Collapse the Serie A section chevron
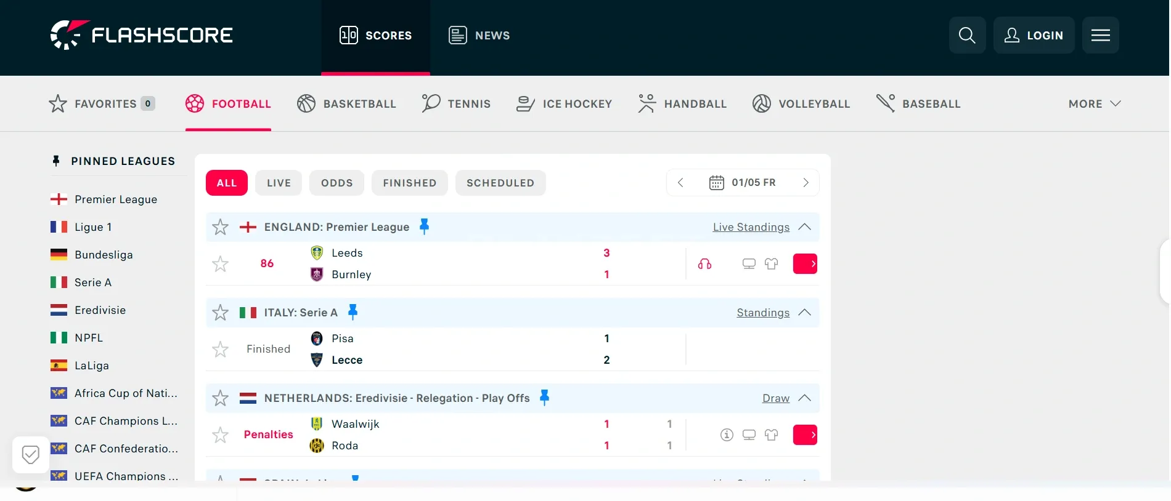 click(x=804, y=313)
